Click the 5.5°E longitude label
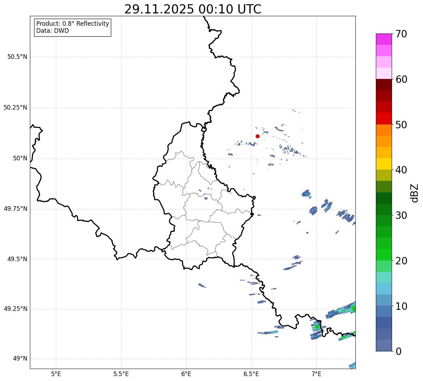This screenshot has width=423, height=381. point(121,374)
